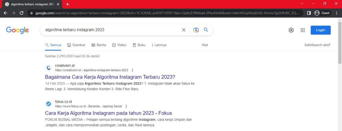342x131 pixels.
Task: Submit search with magnifier icon
Action: point(206,30)
